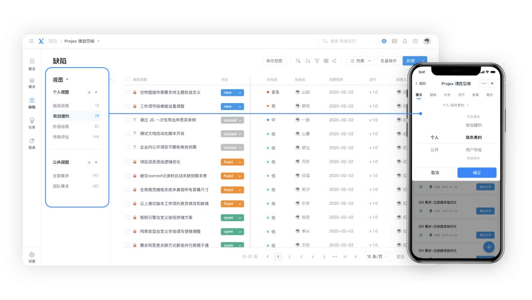Tick checkbox for 工作项字段模板设置调整
Screen dimensions: 532x300
[128, 107]
